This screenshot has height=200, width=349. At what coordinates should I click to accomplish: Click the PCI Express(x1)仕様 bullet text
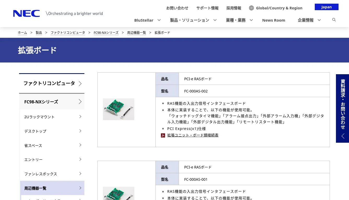click(x=187, y=129)
